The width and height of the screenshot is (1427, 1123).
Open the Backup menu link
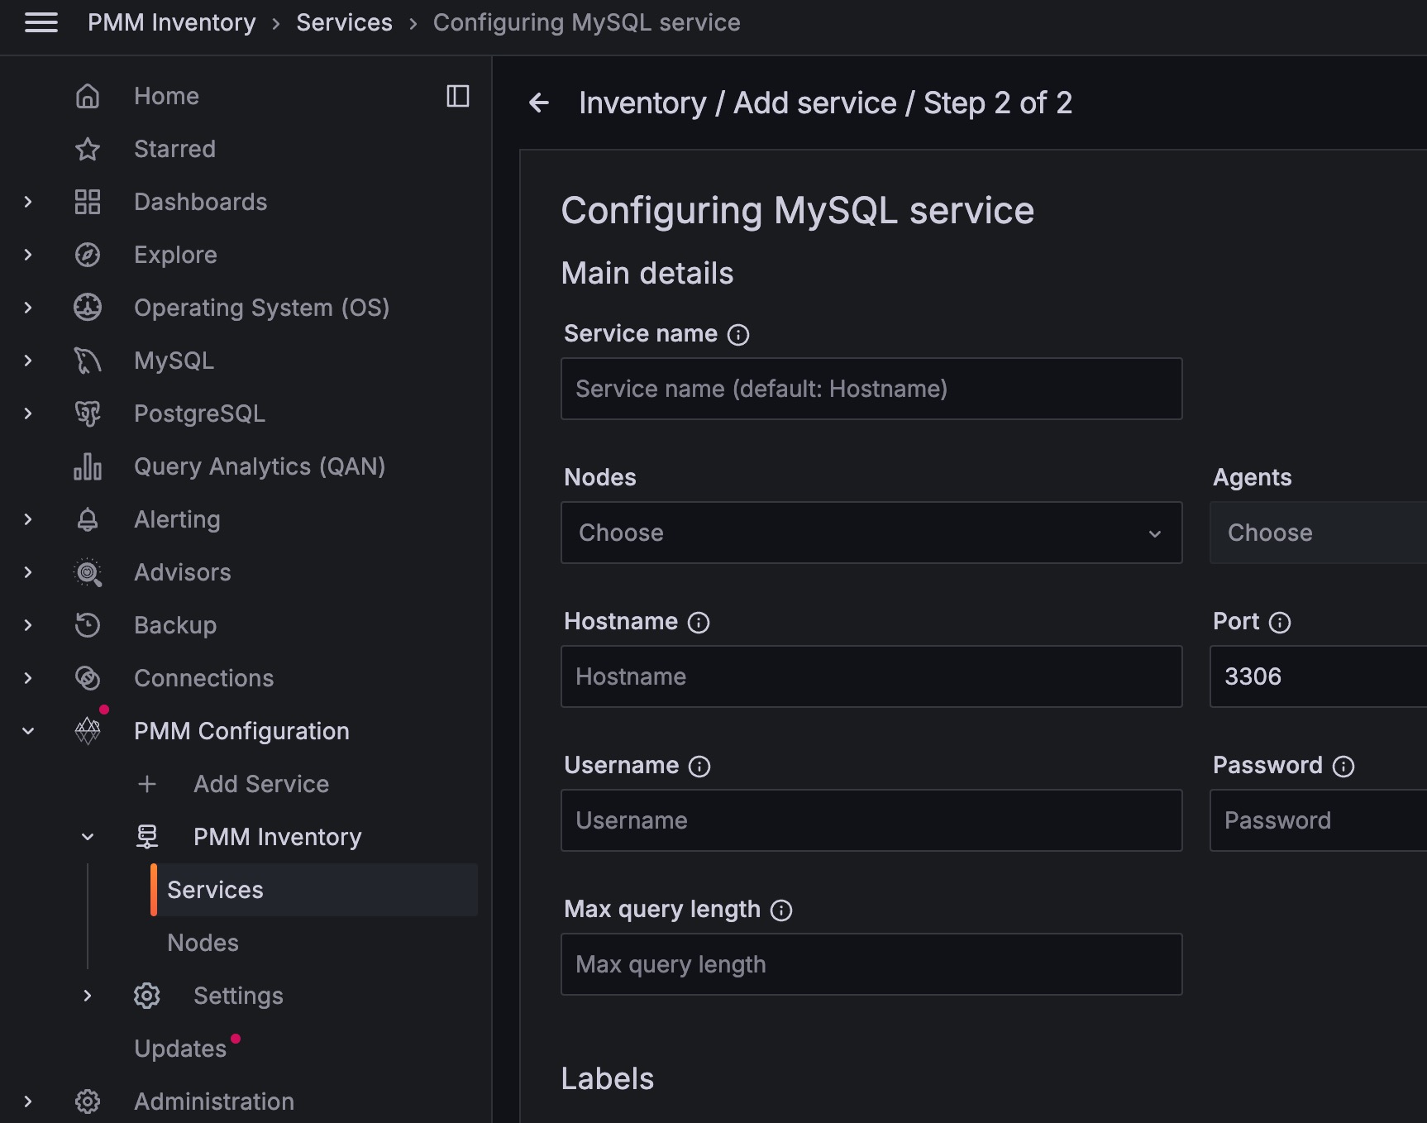click(175, 625)
